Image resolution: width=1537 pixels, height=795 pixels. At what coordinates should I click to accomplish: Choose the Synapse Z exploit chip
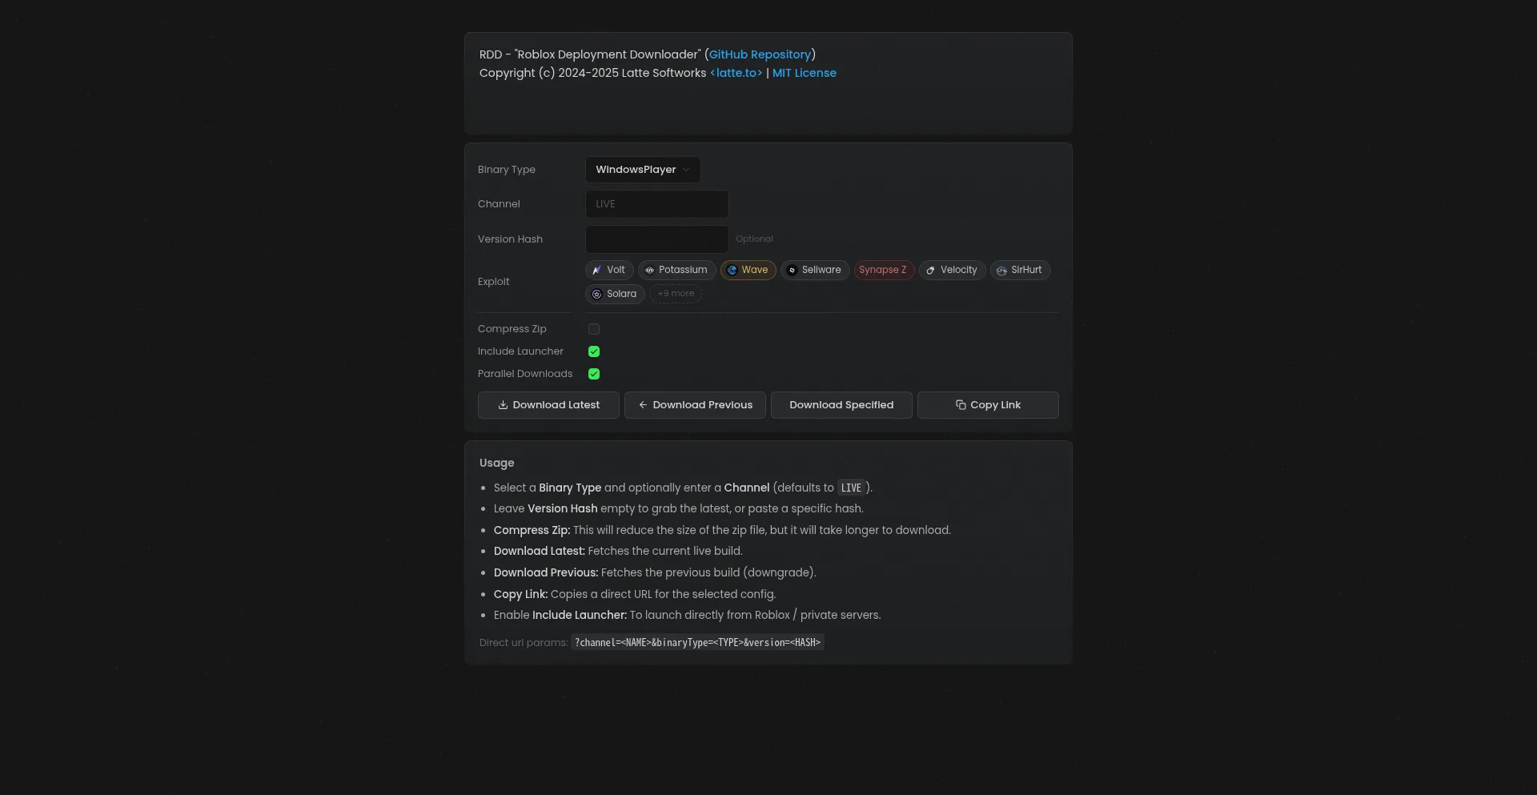pos(884,271)
